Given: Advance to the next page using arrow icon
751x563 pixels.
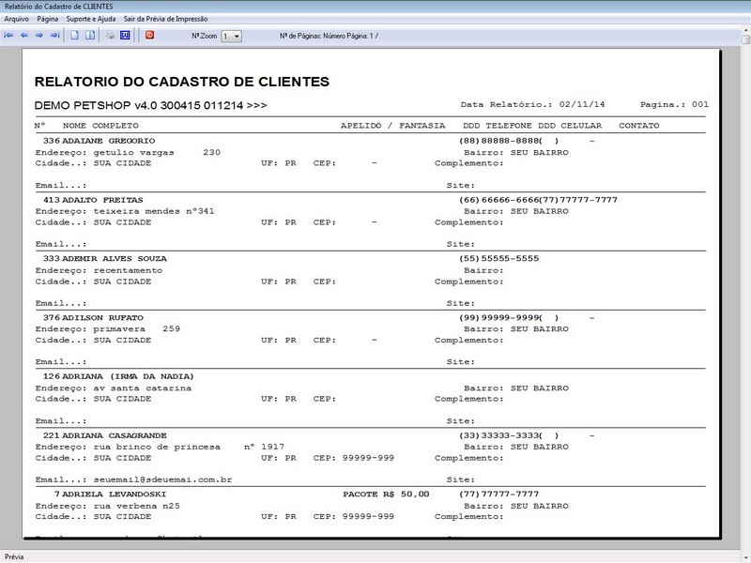Looking at the screenshot, I should tap(39, 36).
